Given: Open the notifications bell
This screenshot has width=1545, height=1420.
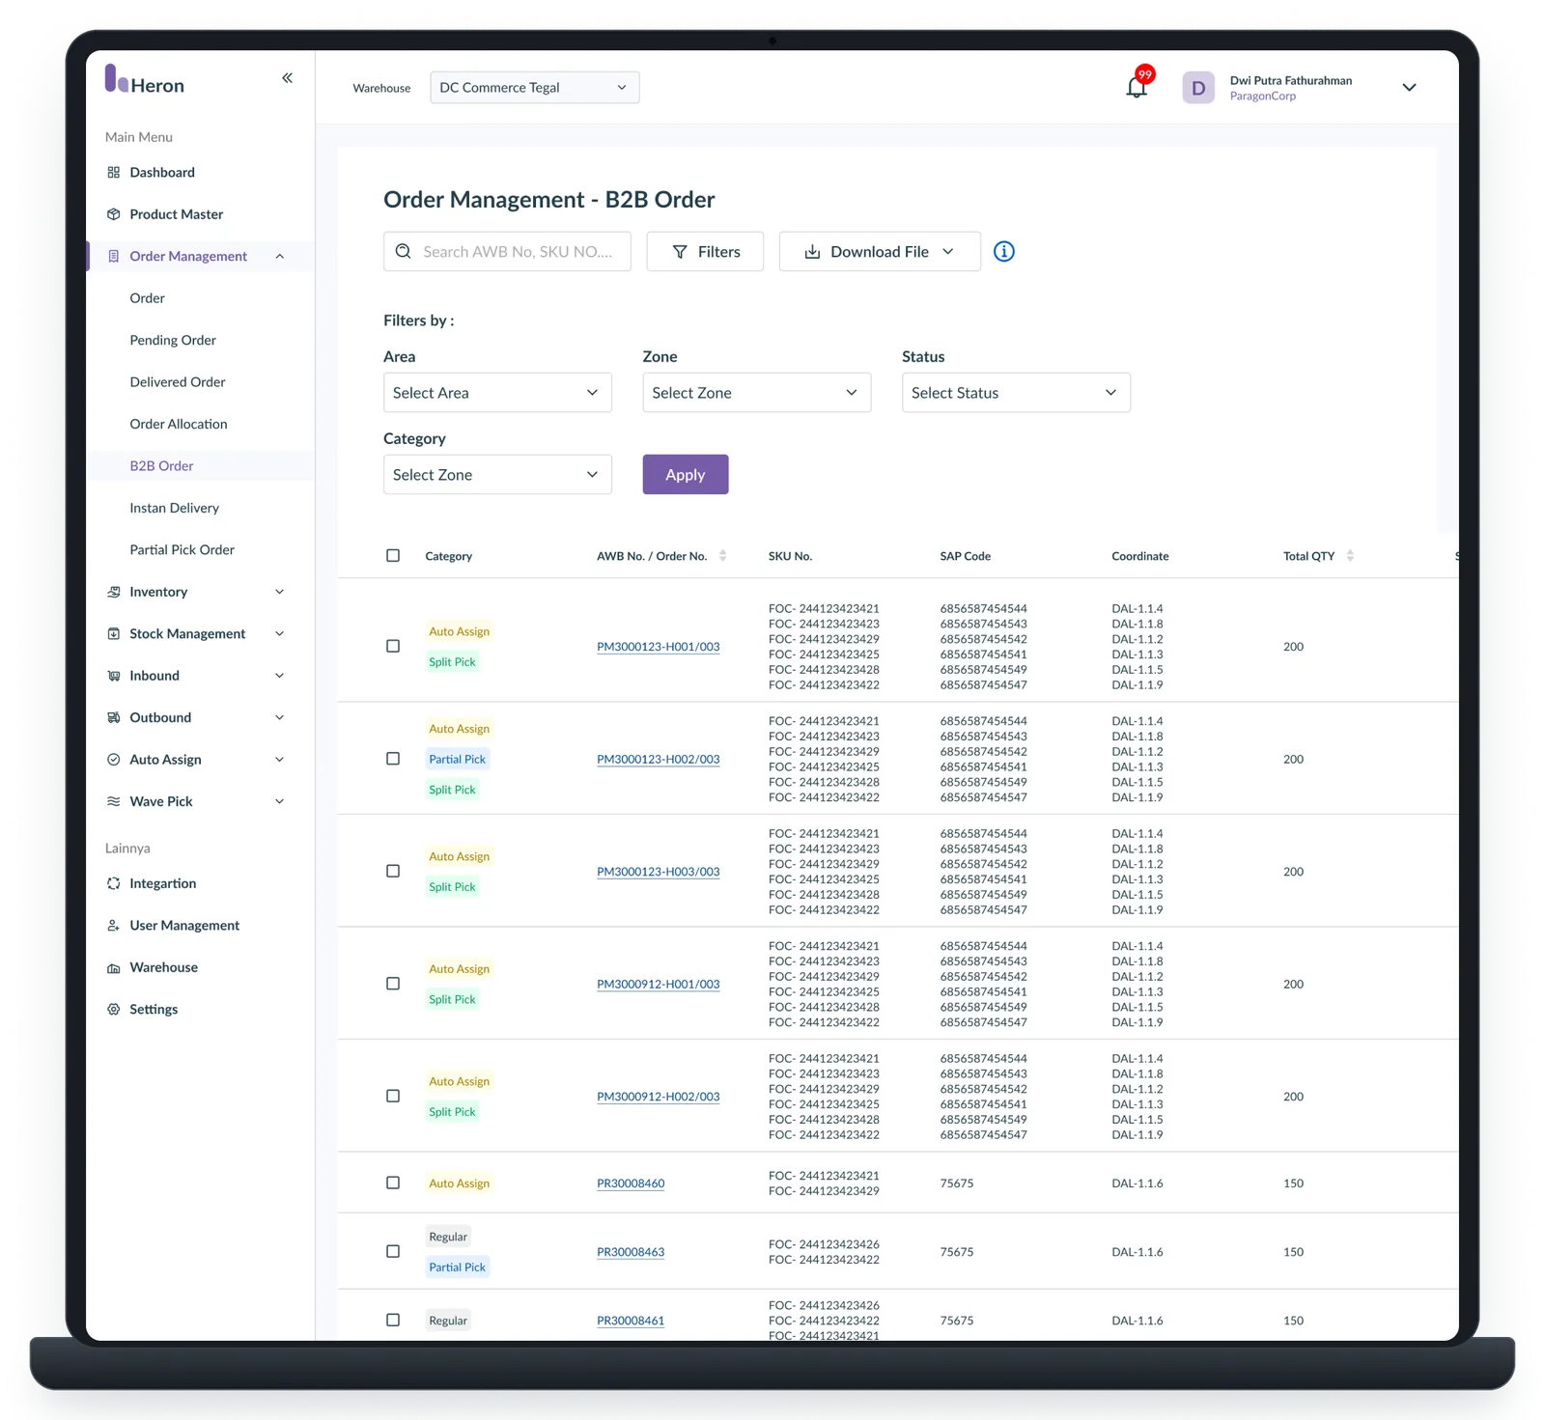Looking at the screenshot, I should [x=1137, y=87].
